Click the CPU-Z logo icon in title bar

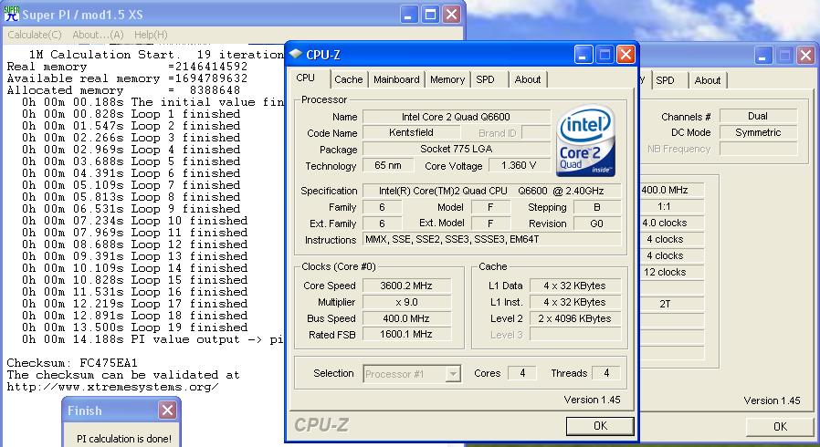(296, 55)
